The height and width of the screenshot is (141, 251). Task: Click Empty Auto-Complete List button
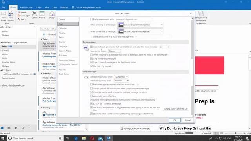[x=176, y=109]
